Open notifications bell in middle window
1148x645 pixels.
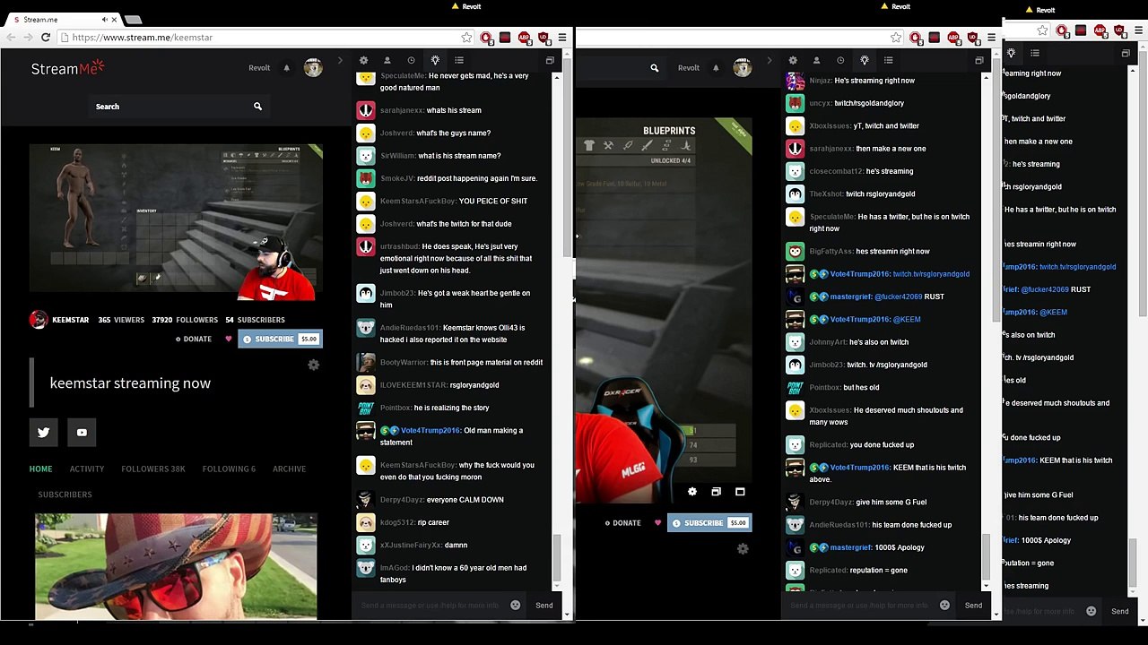point(716,68)
